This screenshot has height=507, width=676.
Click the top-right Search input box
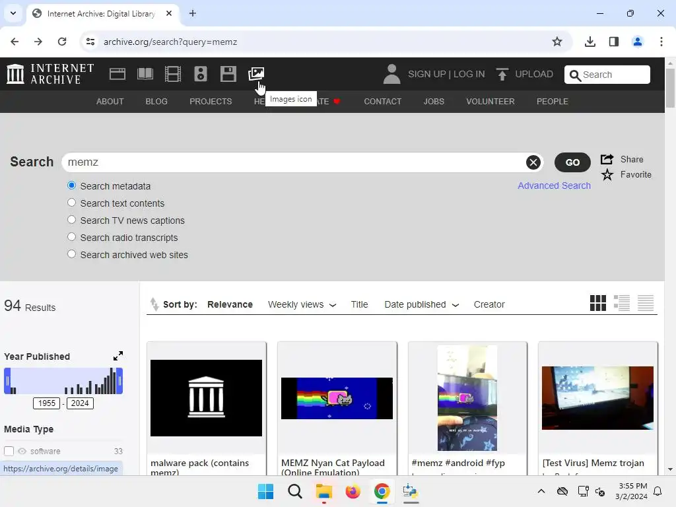coord(607,75)
